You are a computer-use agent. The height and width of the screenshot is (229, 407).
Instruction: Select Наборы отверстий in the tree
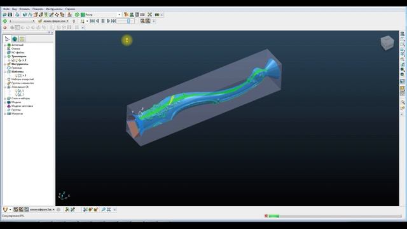click(22, 79)
